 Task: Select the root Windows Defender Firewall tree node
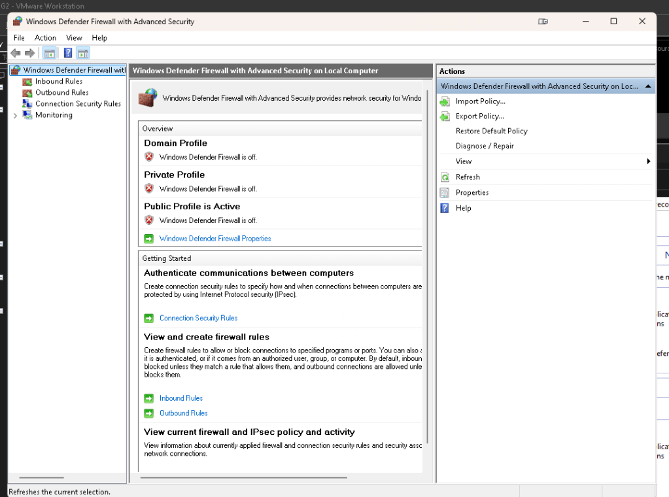click(x=75, y=70)
